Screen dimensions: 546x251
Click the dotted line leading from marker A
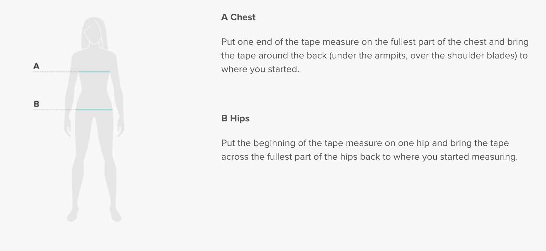(x=55, y=72)
